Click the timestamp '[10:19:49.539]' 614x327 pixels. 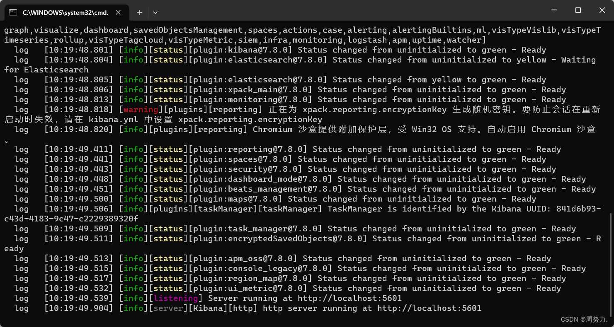coord(78,298)
